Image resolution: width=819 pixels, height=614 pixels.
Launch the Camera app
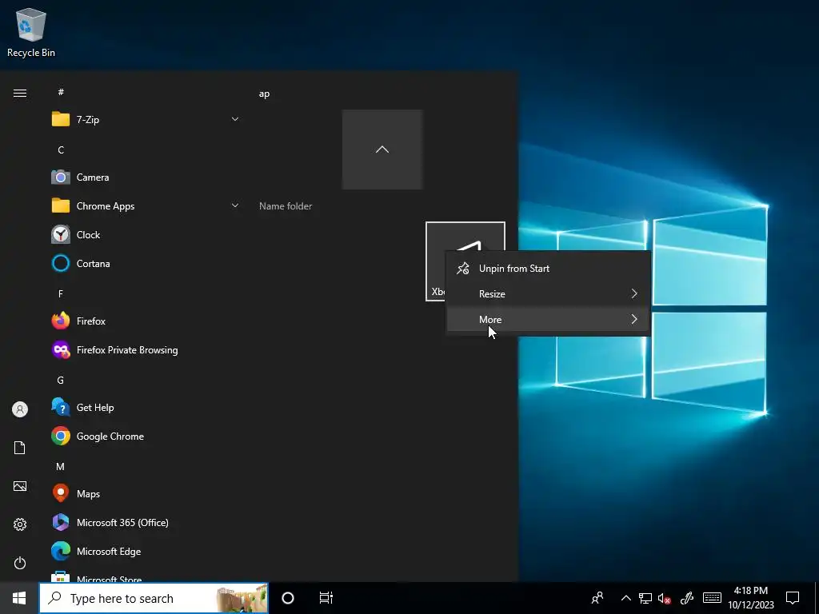click(146, 177)
